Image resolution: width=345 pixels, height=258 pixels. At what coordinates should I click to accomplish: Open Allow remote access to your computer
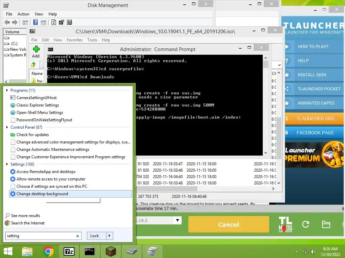tap(51, 179)
